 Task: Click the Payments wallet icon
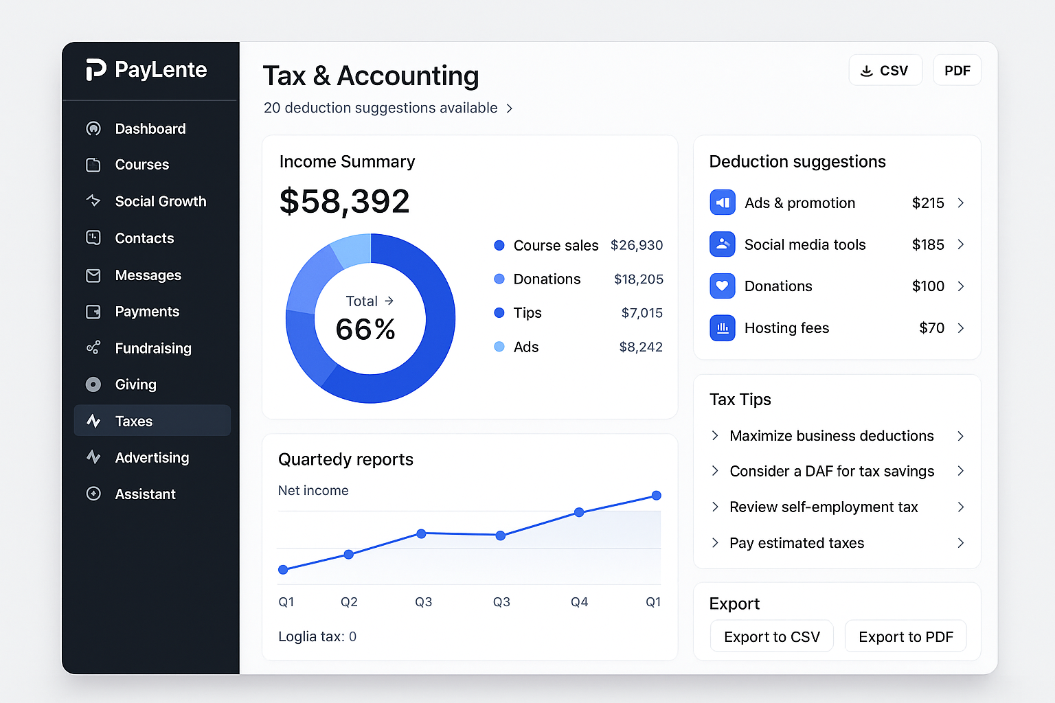coord(93,312)
